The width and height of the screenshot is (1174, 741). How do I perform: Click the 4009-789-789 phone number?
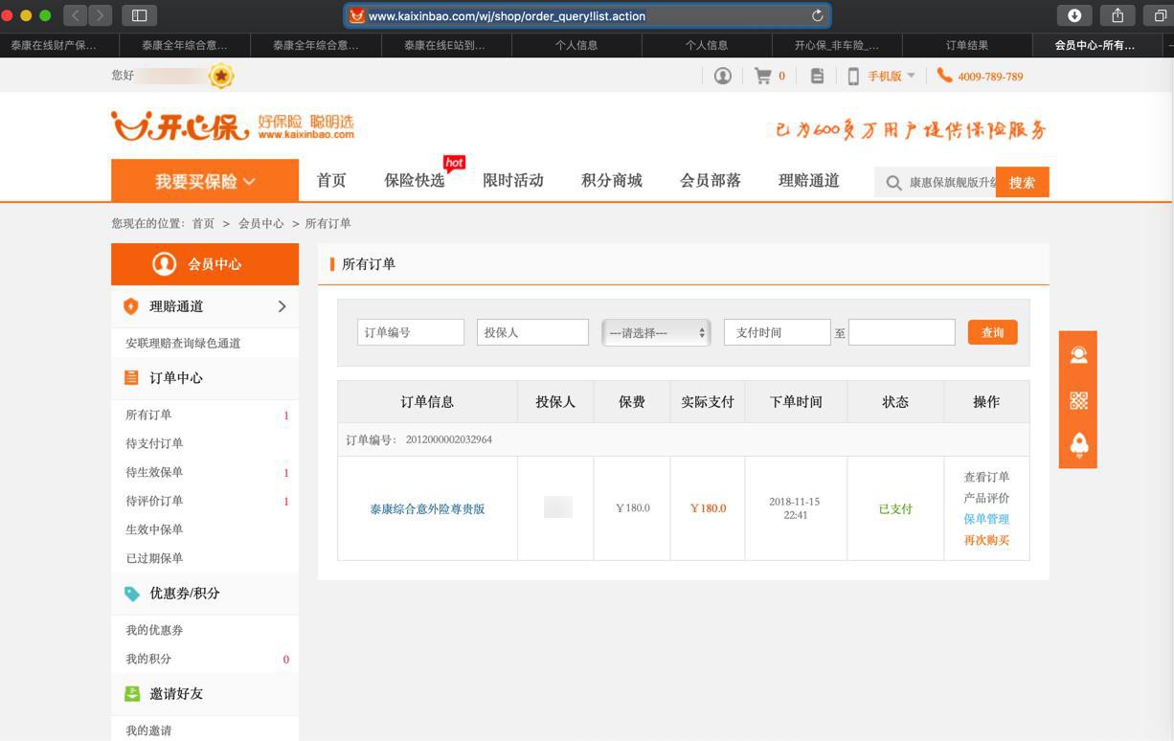click(x=989, y=77)
